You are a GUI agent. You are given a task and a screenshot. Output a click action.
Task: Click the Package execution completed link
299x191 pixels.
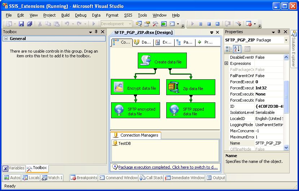click(168, 167)
